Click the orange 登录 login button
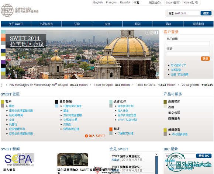Viewport: 214px width, 174px height. 205,59
